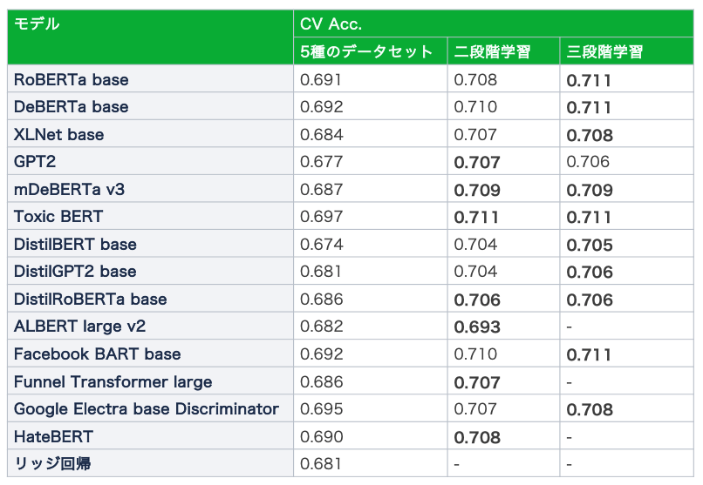Click the GPT2 row label
The image size is (703, 485).
point(35,161)
